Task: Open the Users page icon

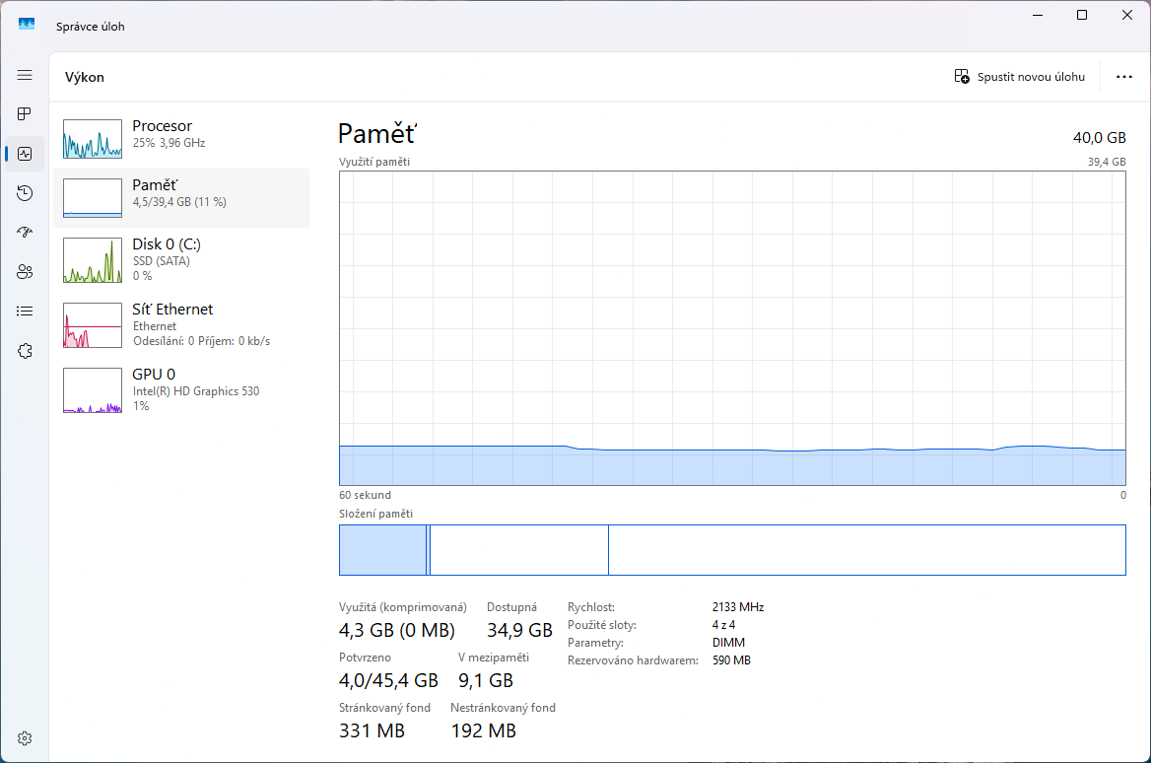Action: pyautogui.click(x=25, y=272)
